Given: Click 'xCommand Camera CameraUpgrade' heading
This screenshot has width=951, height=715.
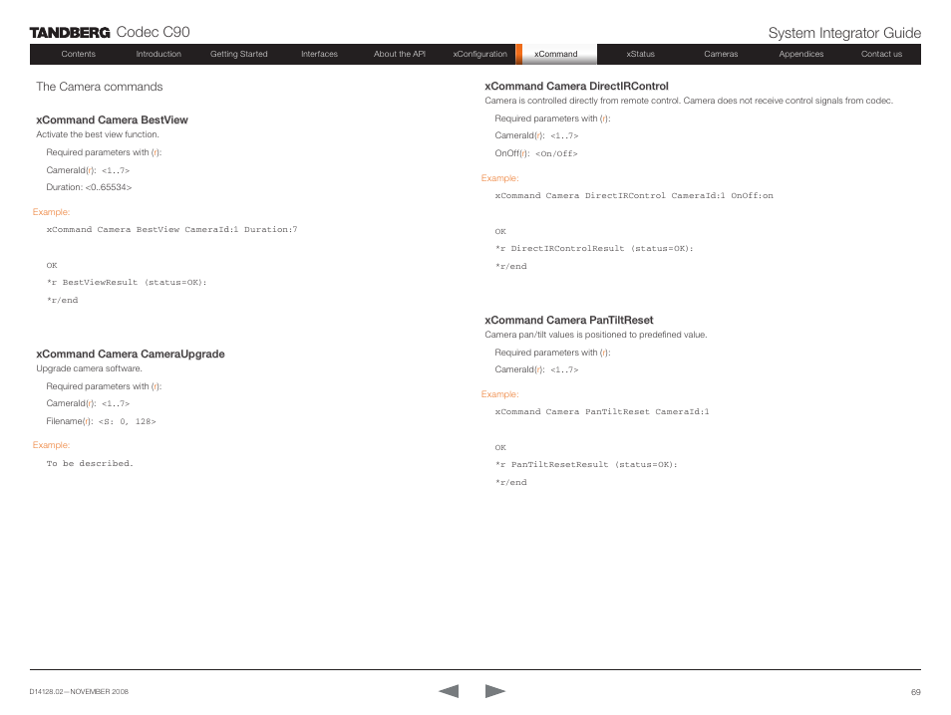Looking at the screenshot, I should [x=131, y=354].
